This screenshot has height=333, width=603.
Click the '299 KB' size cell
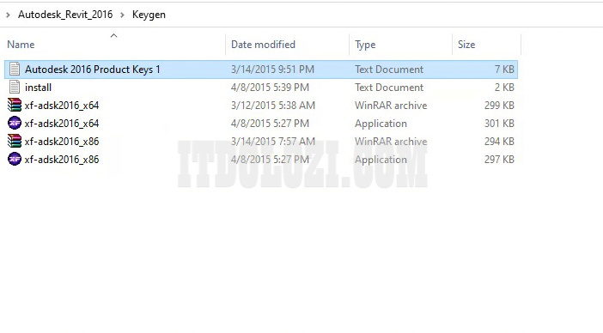[x=499, y=106]
